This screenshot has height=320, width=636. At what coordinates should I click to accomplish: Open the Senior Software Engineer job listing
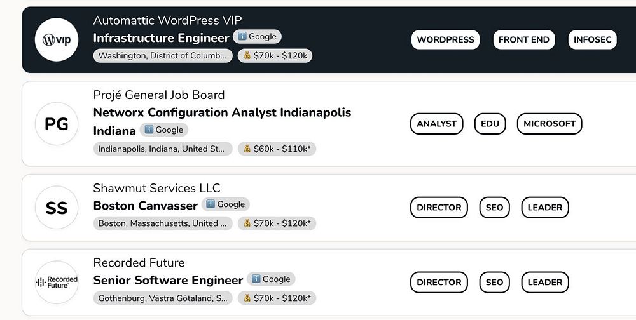click(x=168, y=280)
